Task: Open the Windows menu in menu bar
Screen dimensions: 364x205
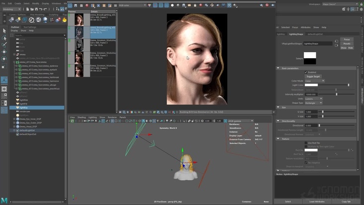Action: coord(56,3)
